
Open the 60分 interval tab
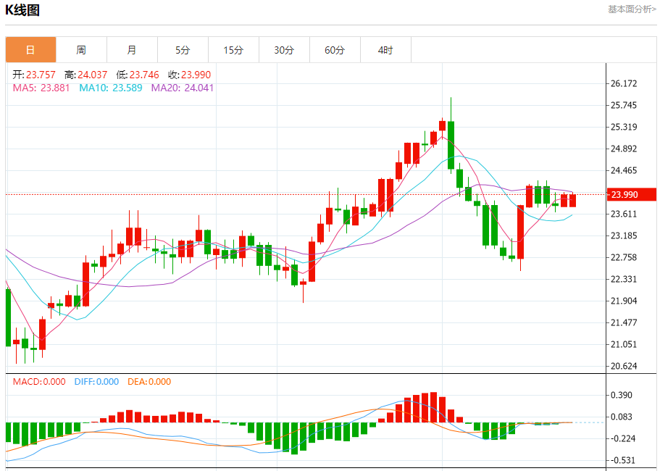click(335, 50)
